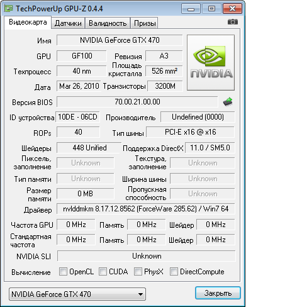Click Частота GPU 0 MHz value
The image size is (302, 307).
click(x=76, y=225)
